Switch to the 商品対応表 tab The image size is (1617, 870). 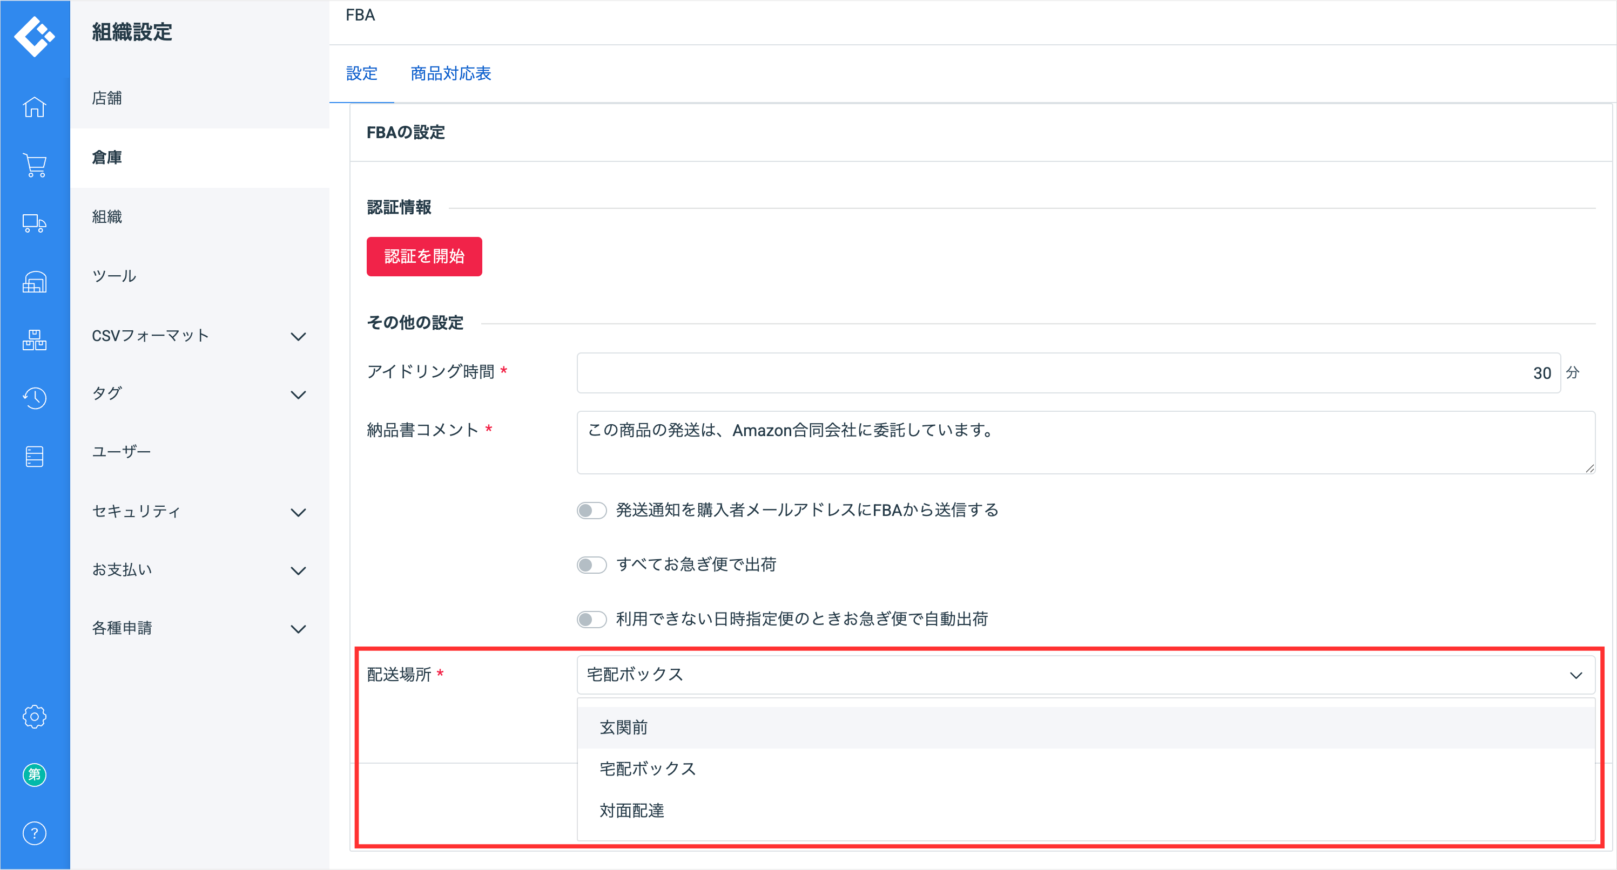pos(450,74)
